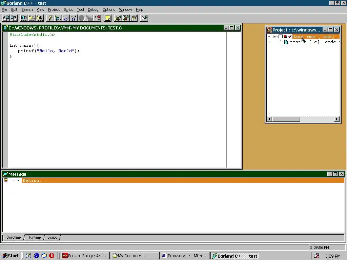
Task: Open the View menu
Action: 40,9
